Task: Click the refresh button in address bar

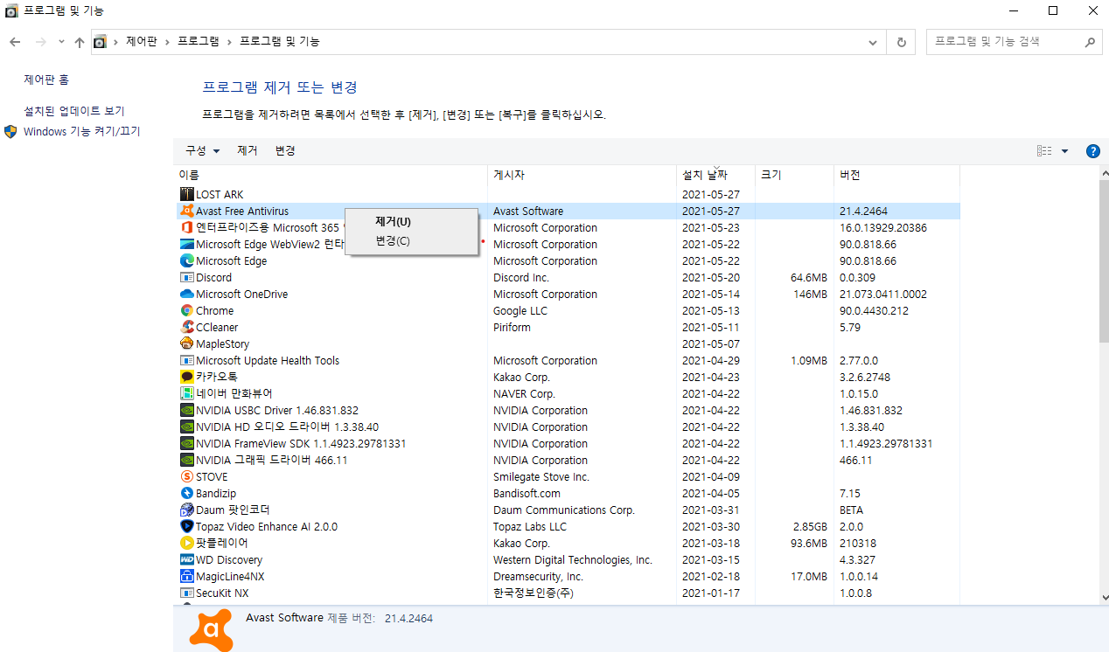Action: point(901,42)
